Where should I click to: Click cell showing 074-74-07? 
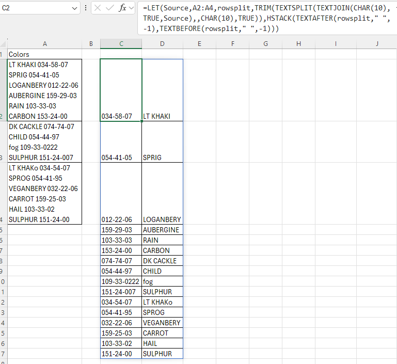(121, 261)
